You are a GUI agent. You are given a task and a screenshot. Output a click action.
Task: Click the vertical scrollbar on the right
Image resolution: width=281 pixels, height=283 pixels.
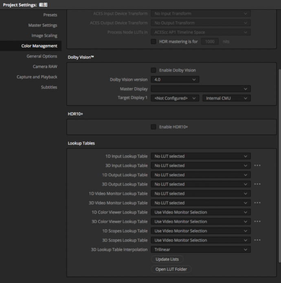(x=279, y=166)
